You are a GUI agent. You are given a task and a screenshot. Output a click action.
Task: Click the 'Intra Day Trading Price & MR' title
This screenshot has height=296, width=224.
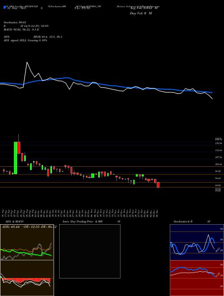pyautogui.click(x=82, y=222)
